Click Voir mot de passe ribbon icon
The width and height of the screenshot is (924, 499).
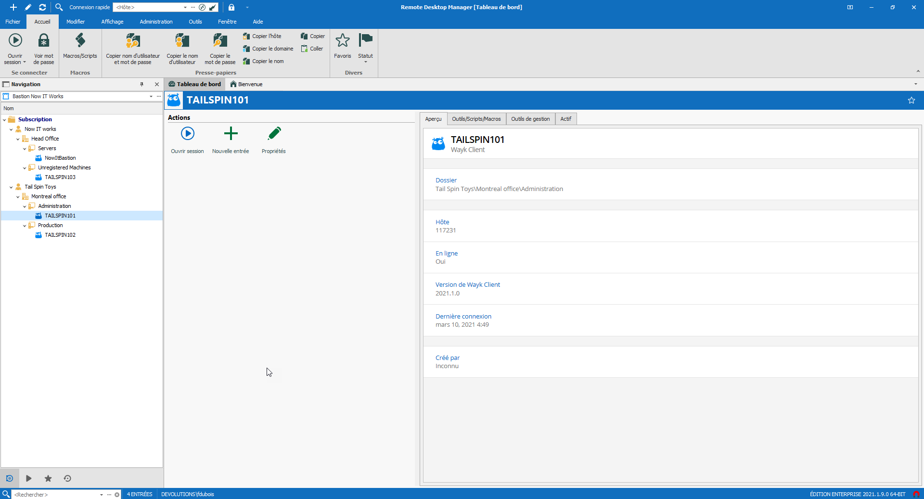[44, 48]
